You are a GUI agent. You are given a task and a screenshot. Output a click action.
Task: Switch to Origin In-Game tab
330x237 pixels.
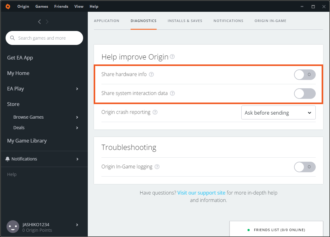(270, 21)
